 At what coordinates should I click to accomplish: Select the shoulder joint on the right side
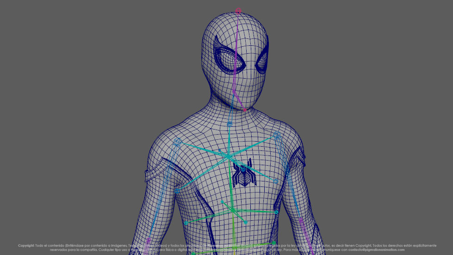pyautogui.click(x=277, y=136)
